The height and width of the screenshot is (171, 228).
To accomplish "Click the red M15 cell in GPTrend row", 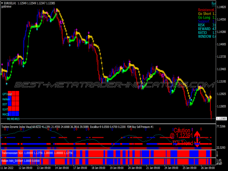I will pos(17,93).
